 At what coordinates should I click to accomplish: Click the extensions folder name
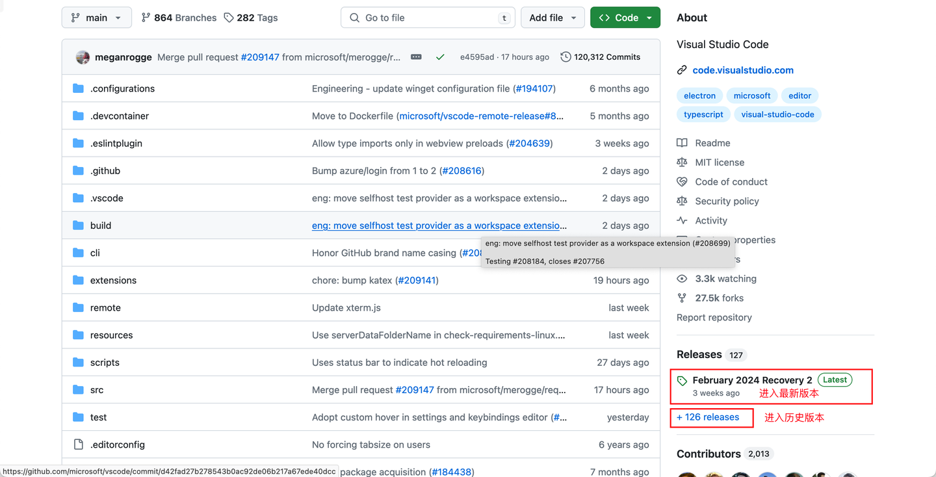point(113,280)
